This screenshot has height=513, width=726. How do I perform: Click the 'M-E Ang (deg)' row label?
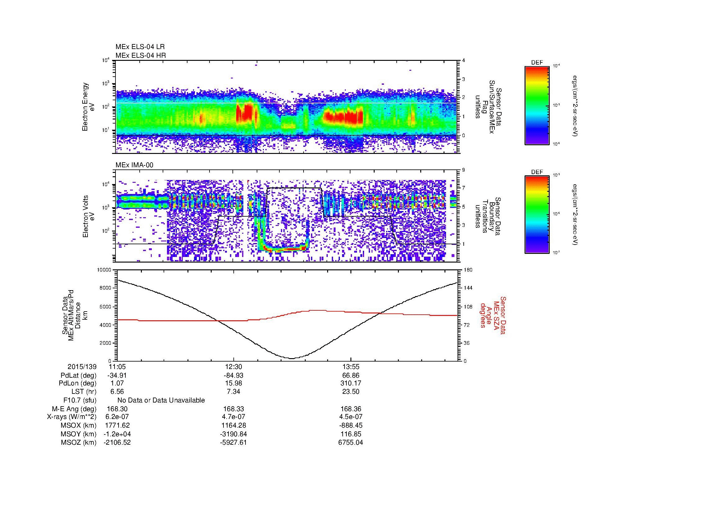(74, 409)
